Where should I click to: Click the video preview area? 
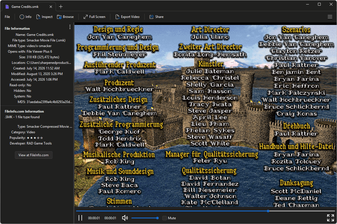click(206, 115)
